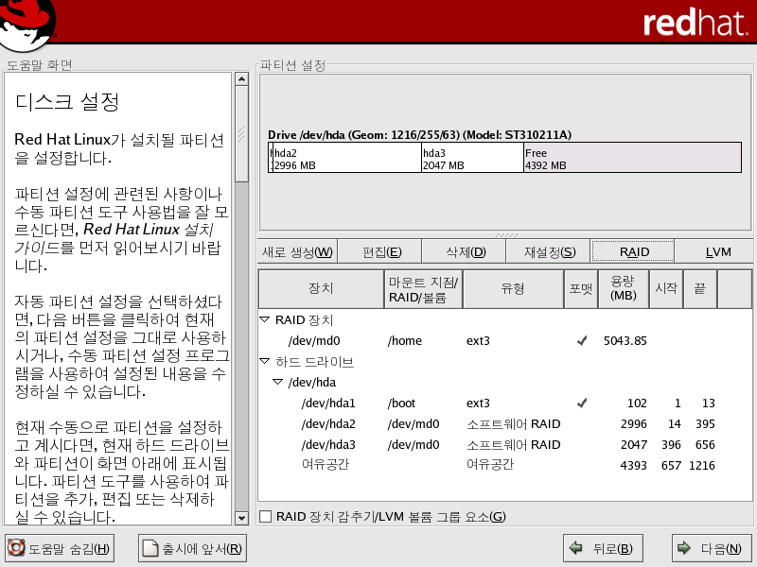Sort by the 장치 column header
The image size is (757, 567).
(320, 288)
